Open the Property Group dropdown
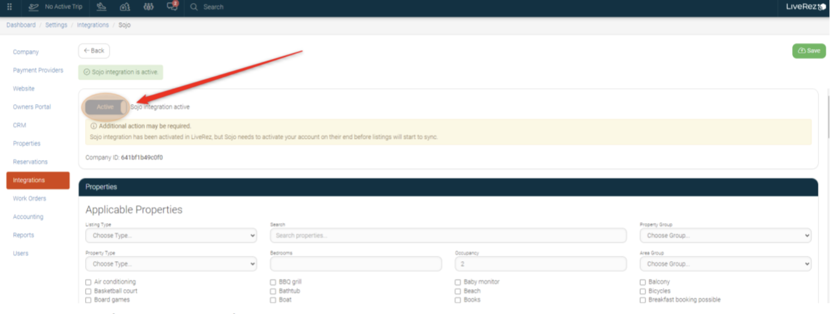The image size is (830, 314). coord(725,235)
